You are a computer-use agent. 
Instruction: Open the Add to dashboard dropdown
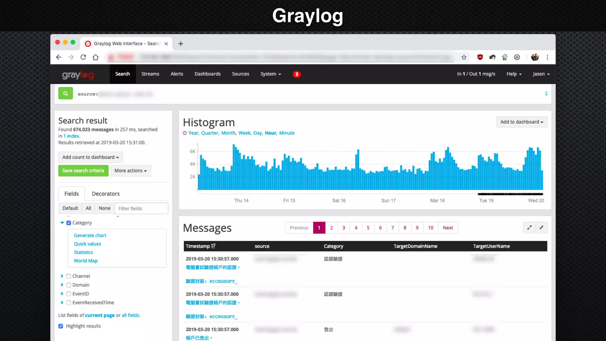[x=522, y=122]
